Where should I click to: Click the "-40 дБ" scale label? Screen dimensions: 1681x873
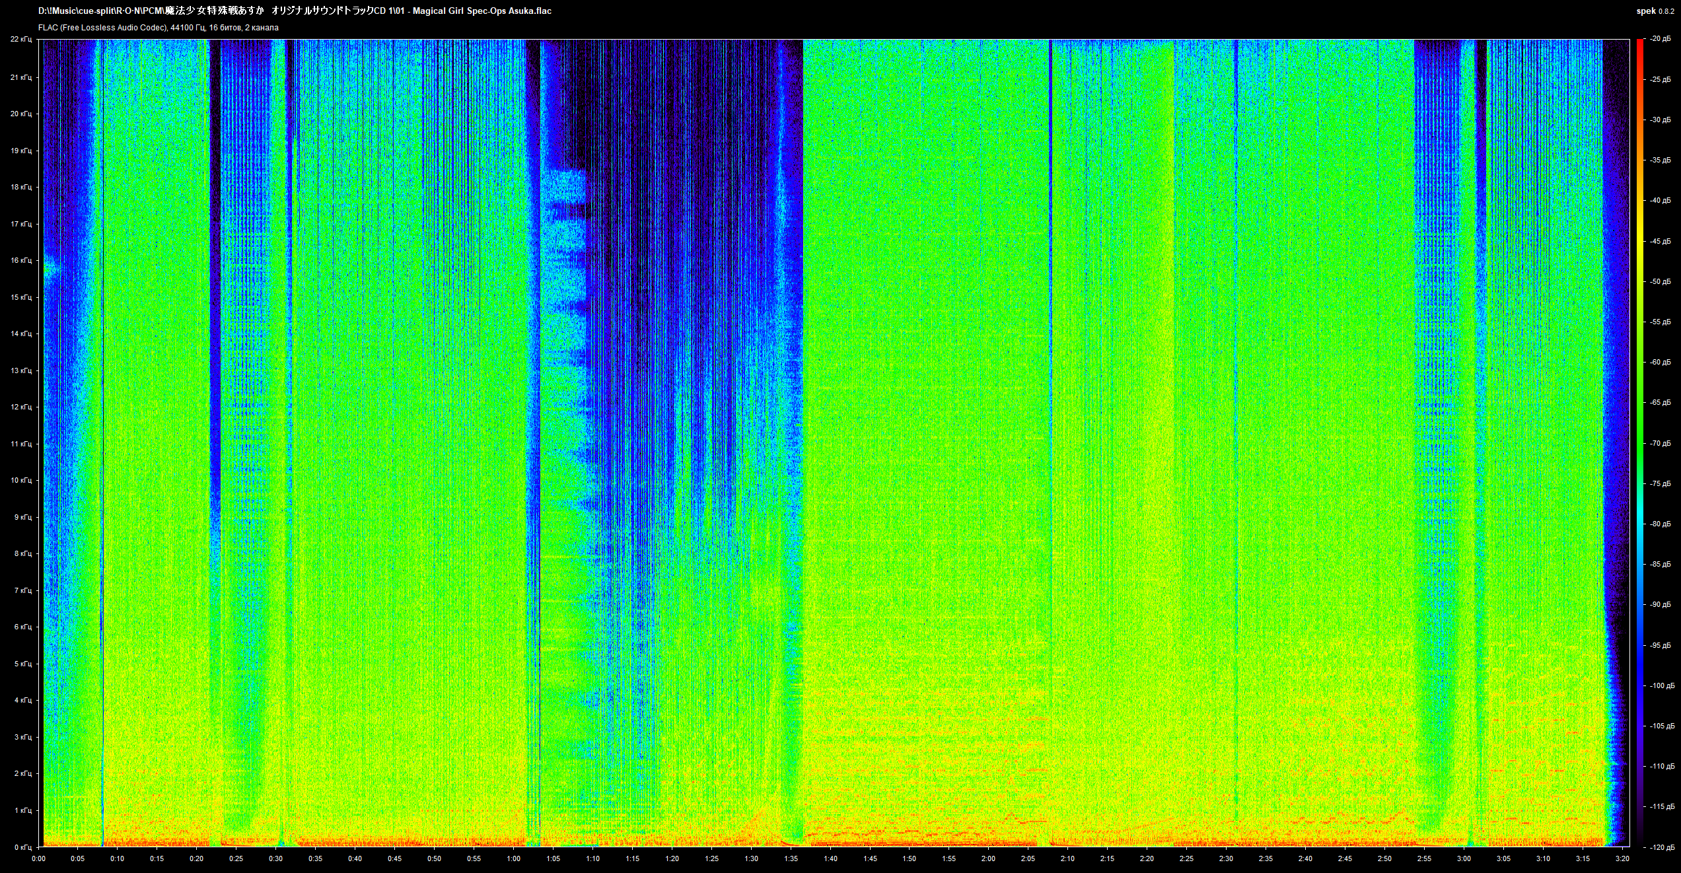(1661, 201)
